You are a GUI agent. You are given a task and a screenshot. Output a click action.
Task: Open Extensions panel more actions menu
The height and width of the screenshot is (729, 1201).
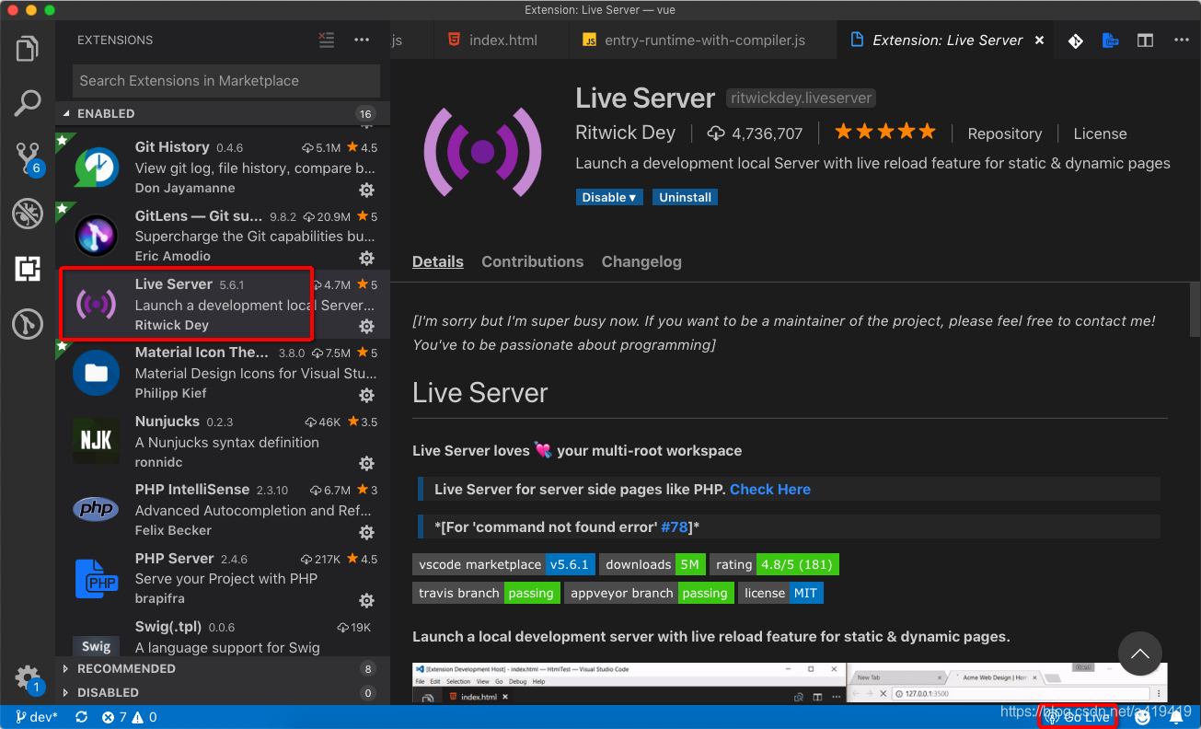362,40
